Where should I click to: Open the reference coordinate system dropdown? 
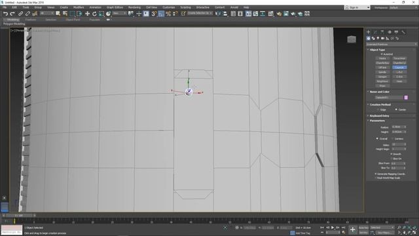click(x=119, y=13)
